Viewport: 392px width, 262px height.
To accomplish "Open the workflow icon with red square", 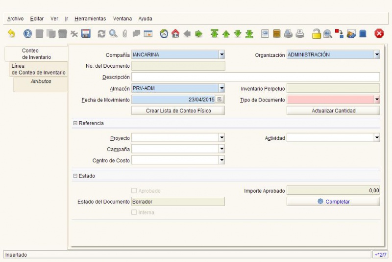I will (339, 33).
